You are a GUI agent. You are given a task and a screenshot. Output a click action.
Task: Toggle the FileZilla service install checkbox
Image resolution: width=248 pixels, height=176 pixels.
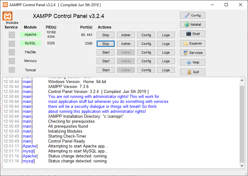pyautogui.click(x=12, y=52)
